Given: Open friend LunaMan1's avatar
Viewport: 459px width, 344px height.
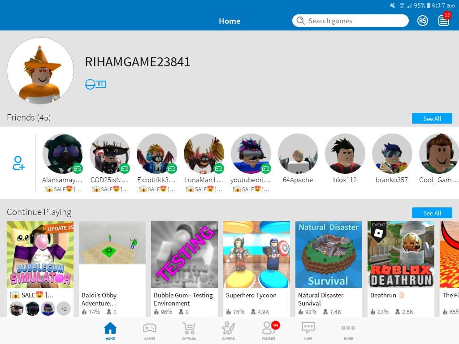Looking at the screenshot, I should 204,154.
